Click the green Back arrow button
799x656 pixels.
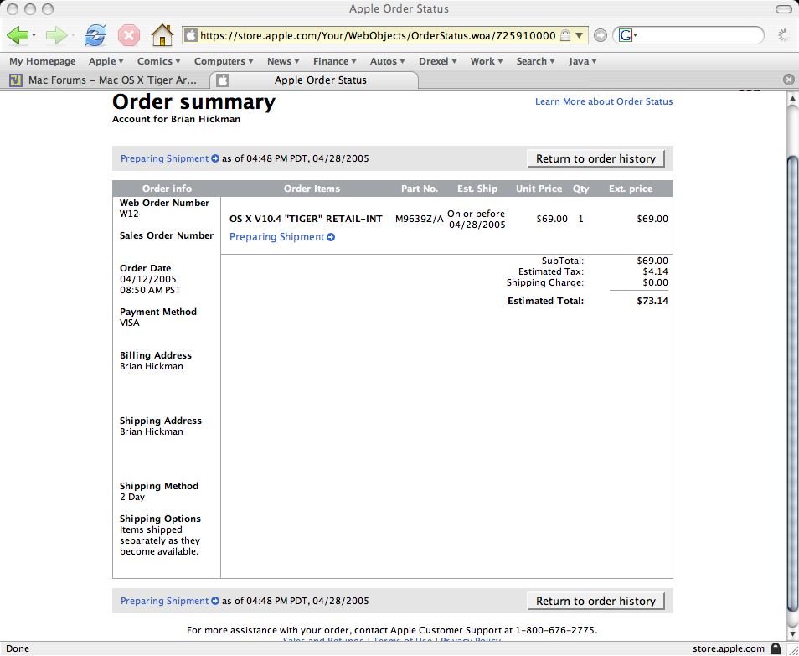18,35
